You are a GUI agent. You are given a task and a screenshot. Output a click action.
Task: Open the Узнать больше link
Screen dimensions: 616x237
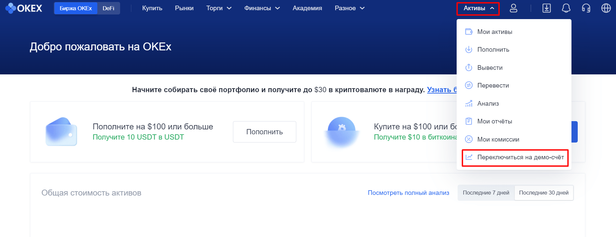point(442,90)
